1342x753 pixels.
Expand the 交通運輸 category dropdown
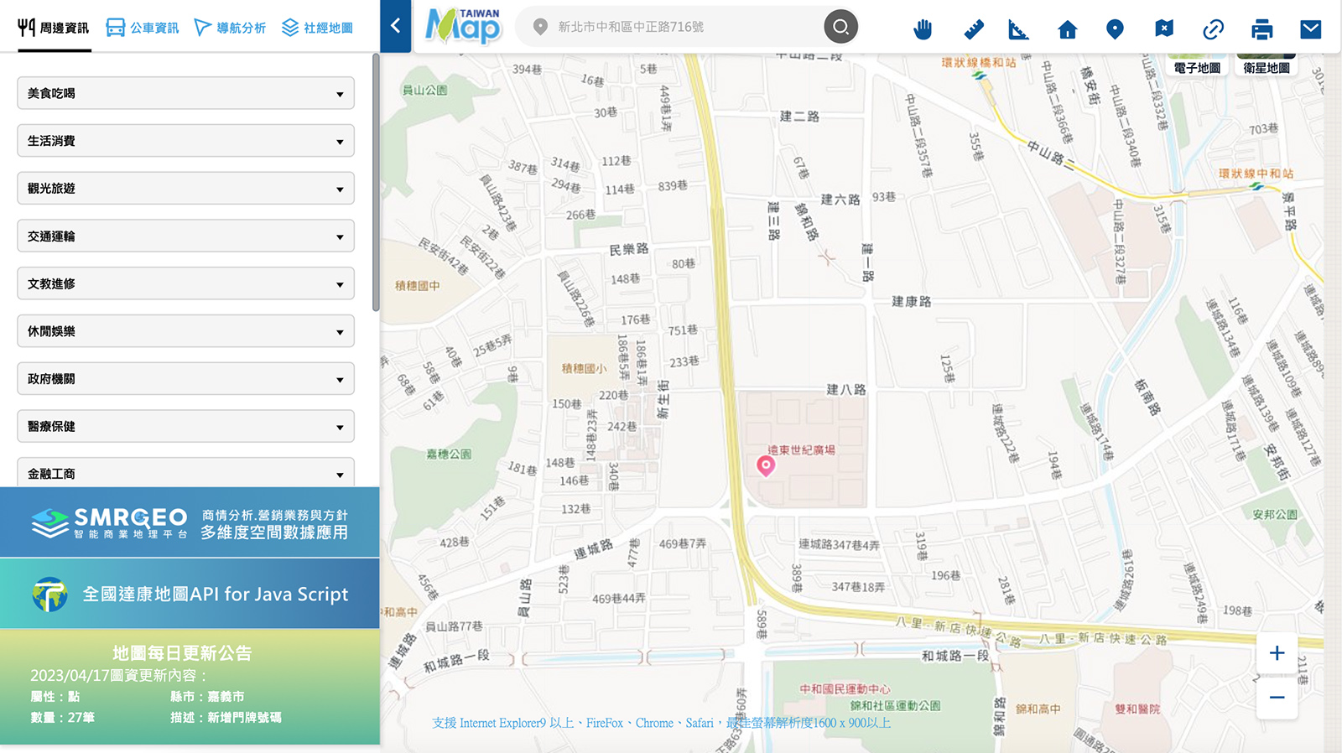click(x=185, y=236)
